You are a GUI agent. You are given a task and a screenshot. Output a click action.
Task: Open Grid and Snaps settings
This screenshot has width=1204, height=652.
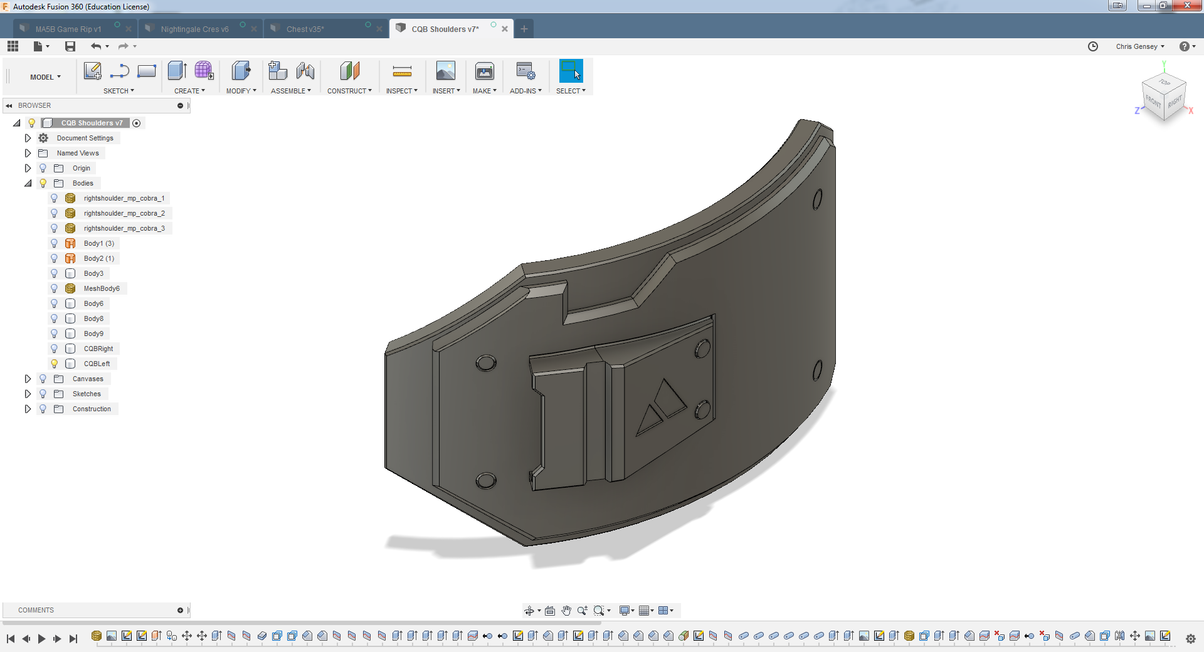[645, 611]
